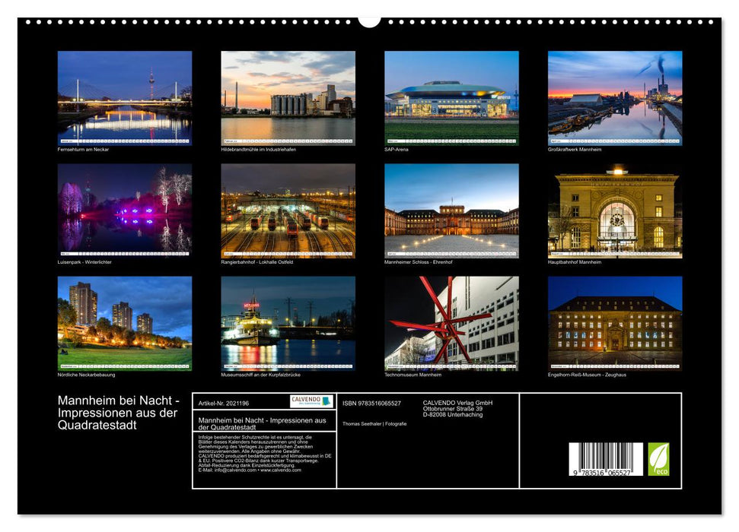Viewport: 739px width, 532px height.
Task: Open the www.calvendo.com website link
Action: point(282,471)
